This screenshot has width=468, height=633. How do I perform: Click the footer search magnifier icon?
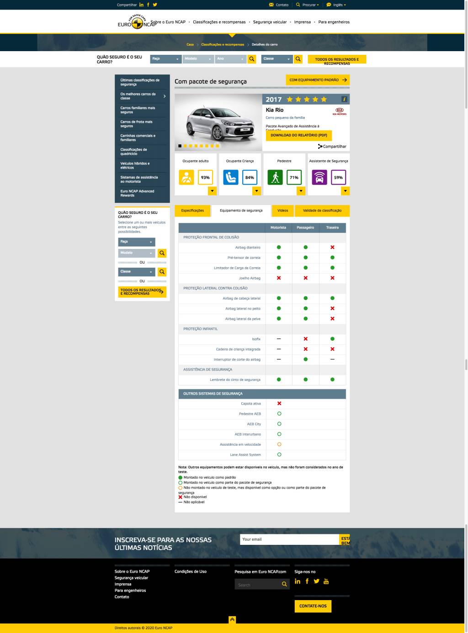(x=284, y=585)
